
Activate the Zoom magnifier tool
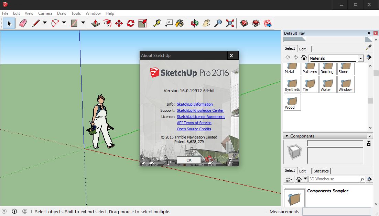(218, 23)
